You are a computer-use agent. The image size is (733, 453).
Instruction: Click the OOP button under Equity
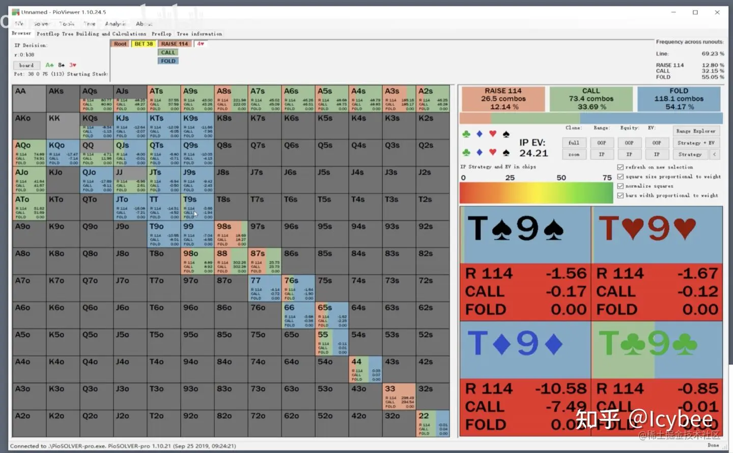(629, 143)
